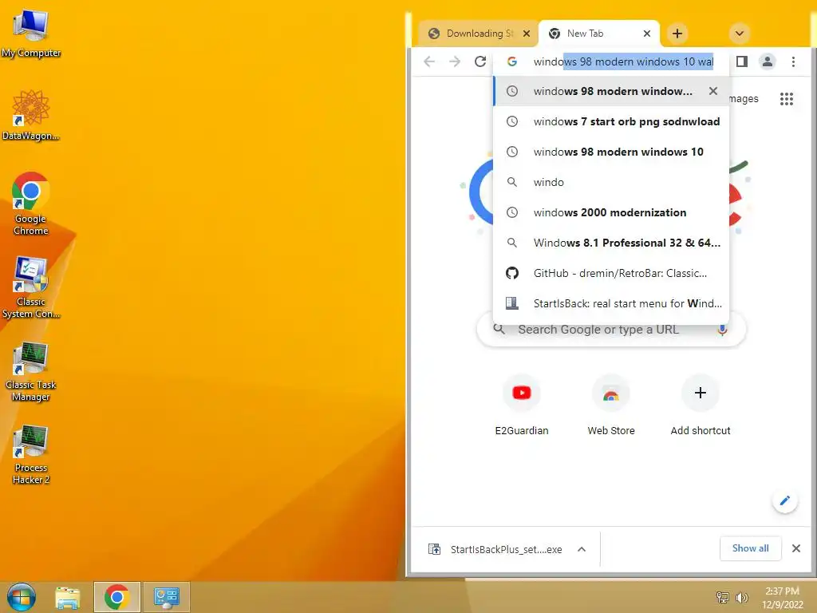Viewport: 817px width, 613px height.
Task: Select suggestion windows 2000 modernization
Action: tap(611, 212)
